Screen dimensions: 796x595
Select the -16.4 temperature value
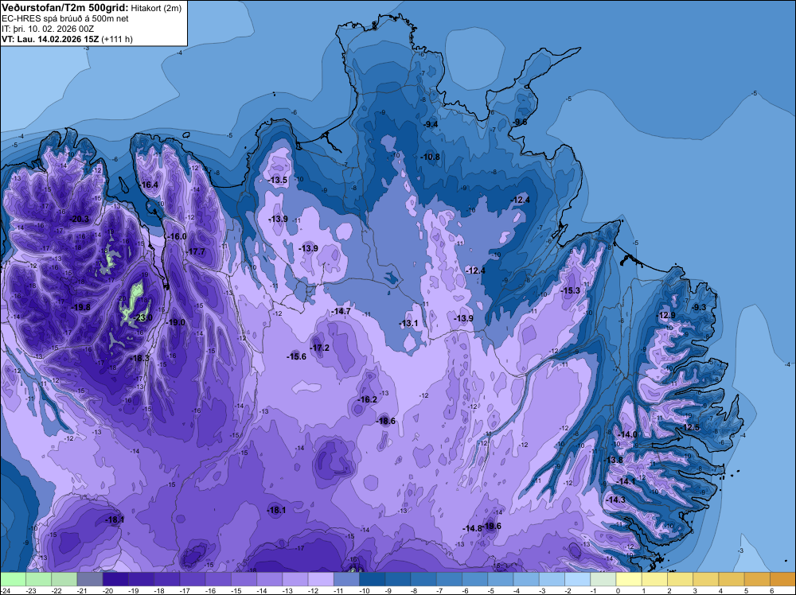tap(149, 185)
